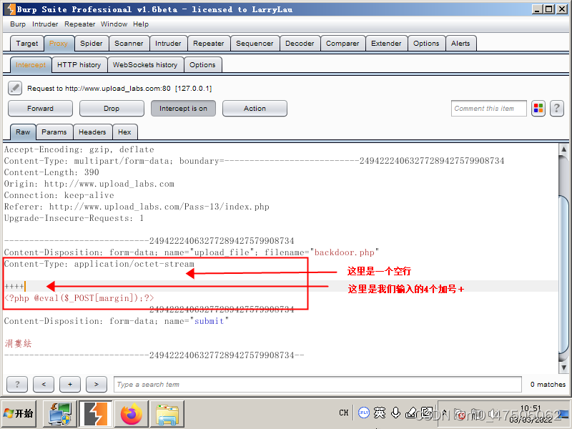Image resolution: width=572 pixels, height=429 pixels.
Task: Click the Content-Length: 390 header line
Action: pyautogui.click(x=51, y=172)
